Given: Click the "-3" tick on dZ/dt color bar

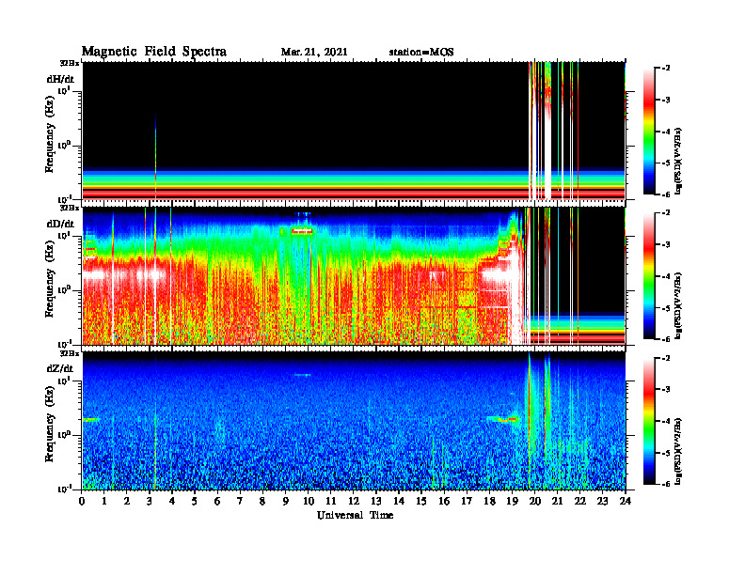Looking at the screenshot, I should [667, 390].
